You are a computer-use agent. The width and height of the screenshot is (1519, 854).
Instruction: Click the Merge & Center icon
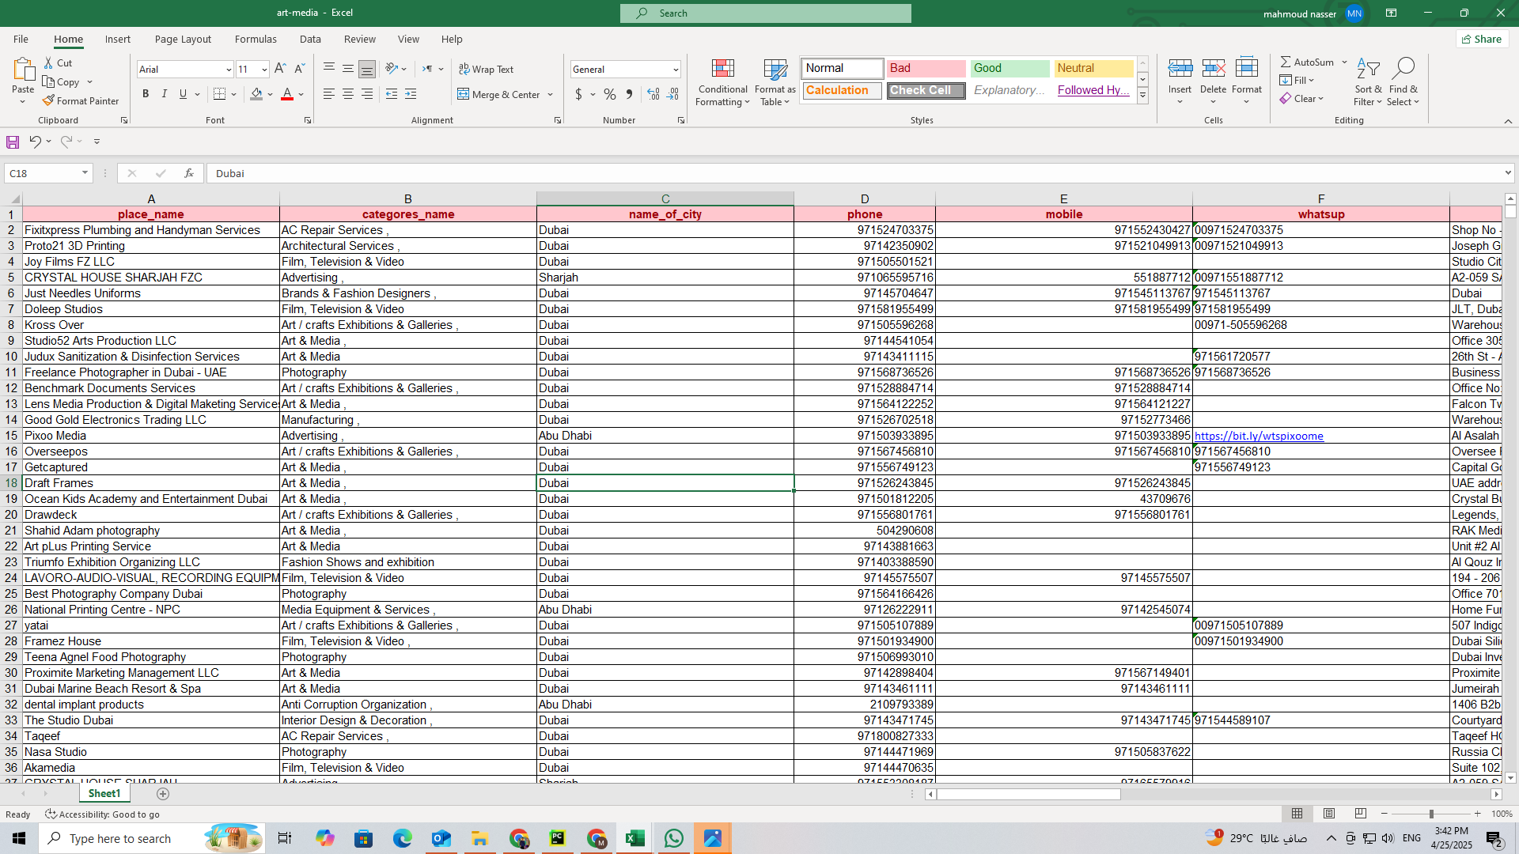coord(464,94)
